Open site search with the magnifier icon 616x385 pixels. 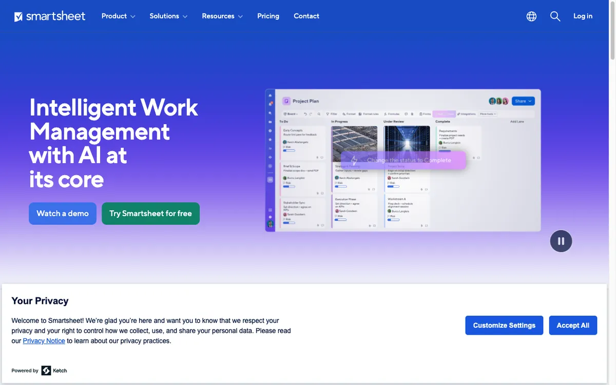(x=555, y=16)
